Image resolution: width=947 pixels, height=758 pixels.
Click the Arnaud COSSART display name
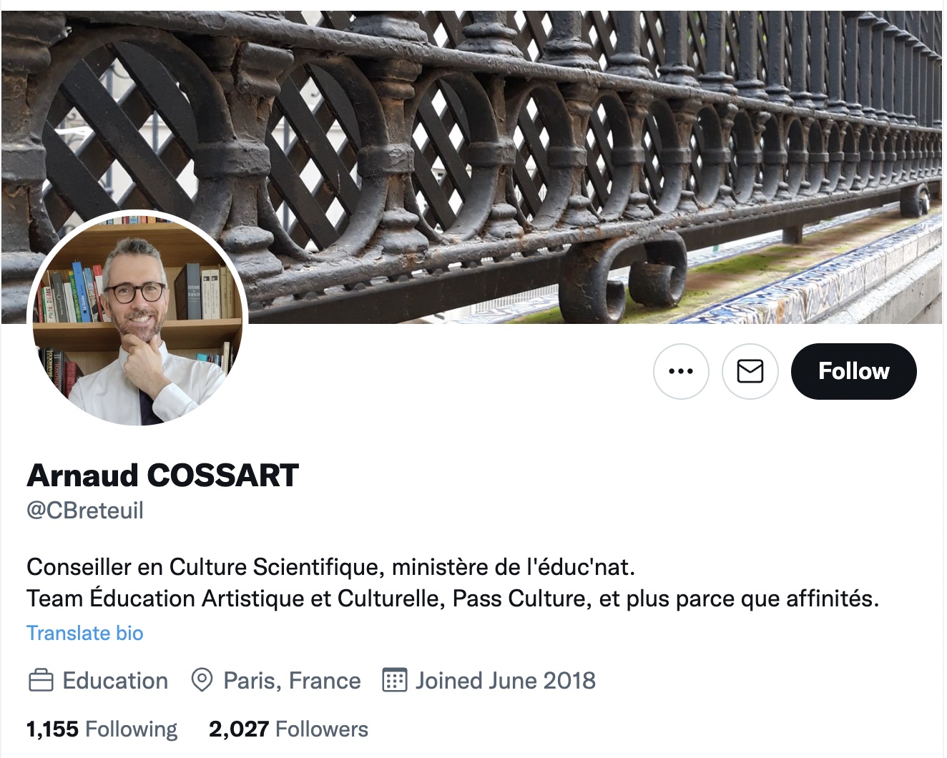pos(162,475)
